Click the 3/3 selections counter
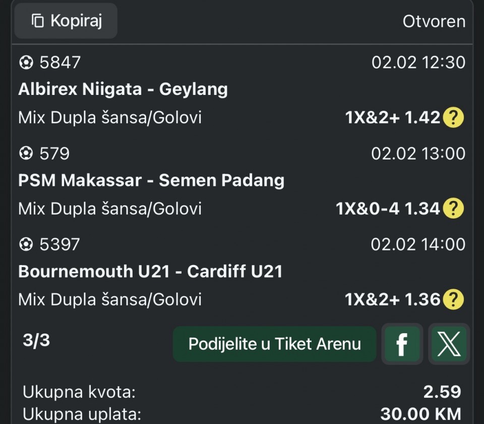 click(36, 341)
